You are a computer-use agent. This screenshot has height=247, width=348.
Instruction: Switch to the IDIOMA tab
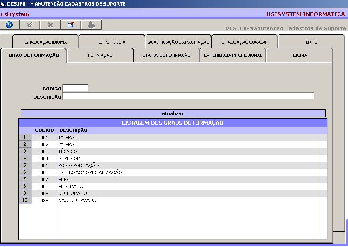(x=300, y=55)
